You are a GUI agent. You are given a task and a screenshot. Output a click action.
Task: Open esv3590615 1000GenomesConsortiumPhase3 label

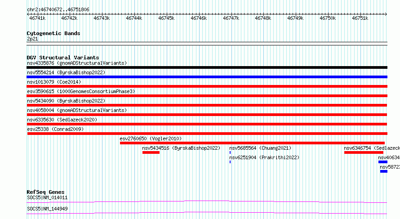[x=81, y=91]
